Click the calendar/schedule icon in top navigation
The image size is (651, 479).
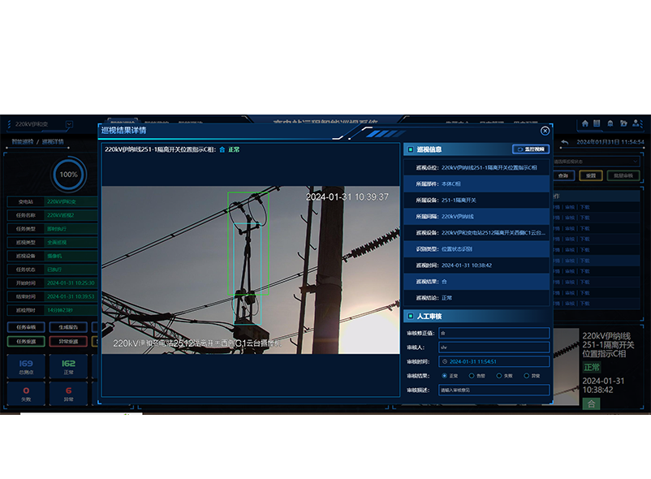coord(598,123)
